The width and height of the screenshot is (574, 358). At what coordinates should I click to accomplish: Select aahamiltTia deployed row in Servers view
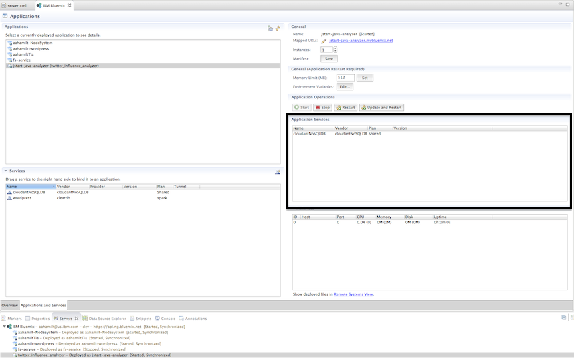tap(74, 338)
